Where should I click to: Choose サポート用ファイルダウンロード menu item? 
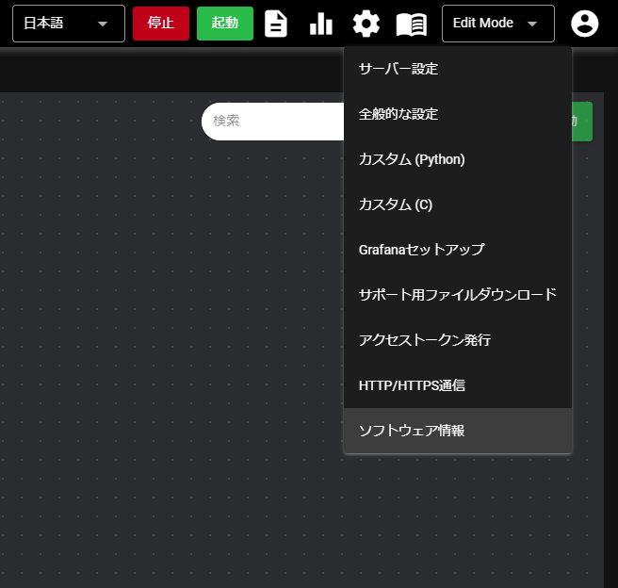click(458, 295)
